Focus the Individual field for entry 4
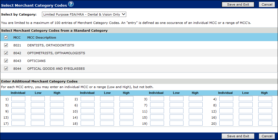Screen dimensions: 278x140 point(226,99)
